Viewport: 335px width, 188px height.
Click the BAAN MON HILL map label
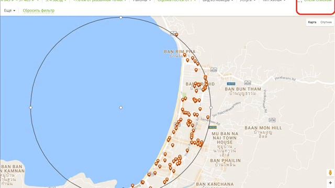tap(263, 128)
